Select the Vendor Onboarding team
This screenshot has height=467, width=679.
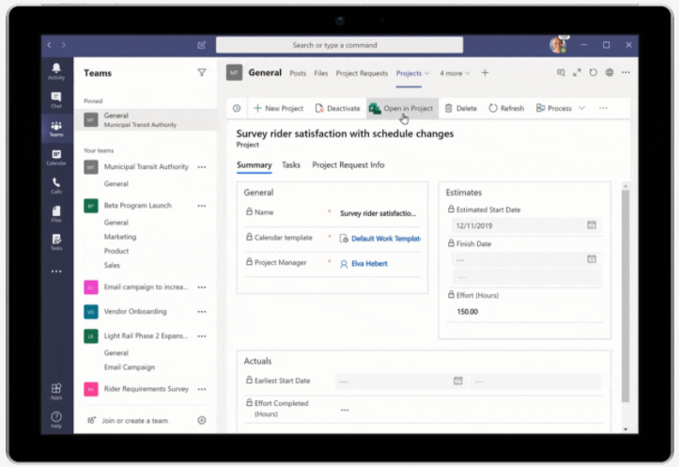[135, 311]
